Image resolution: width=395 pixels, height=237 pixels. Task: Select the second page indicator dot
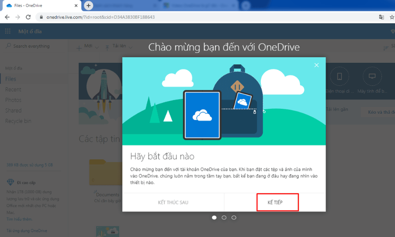pos(224,217)
